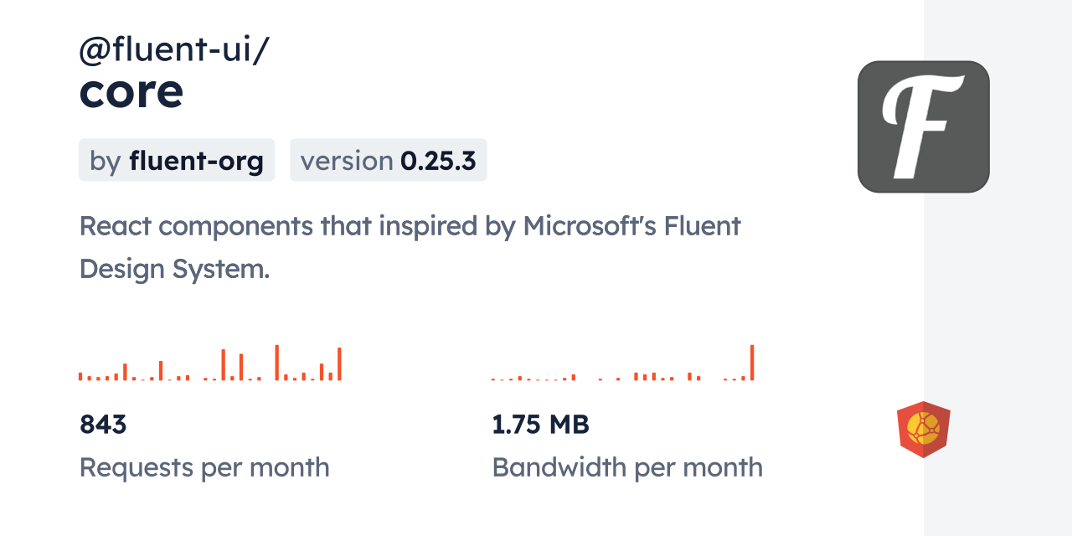Click the last tall bar in requests chart

(339, 364)
